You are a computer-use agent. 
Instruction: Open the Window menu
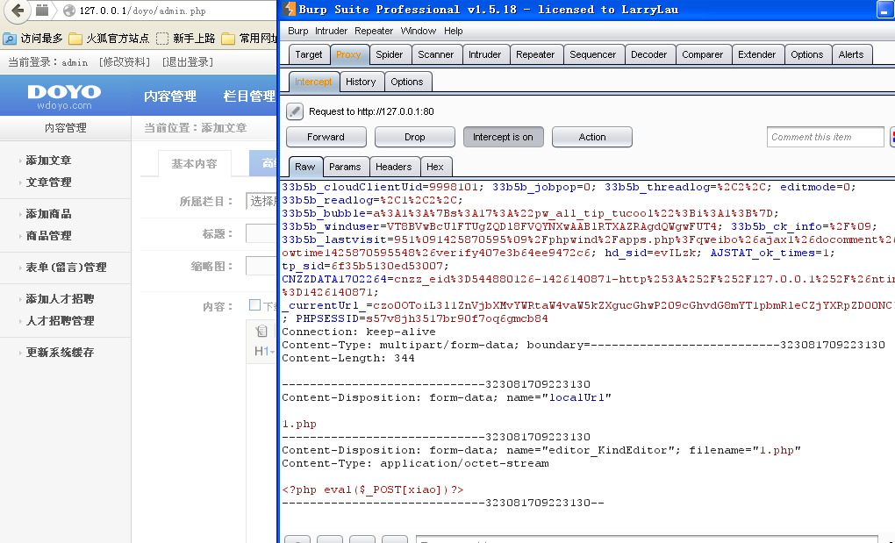click(419, 31)
